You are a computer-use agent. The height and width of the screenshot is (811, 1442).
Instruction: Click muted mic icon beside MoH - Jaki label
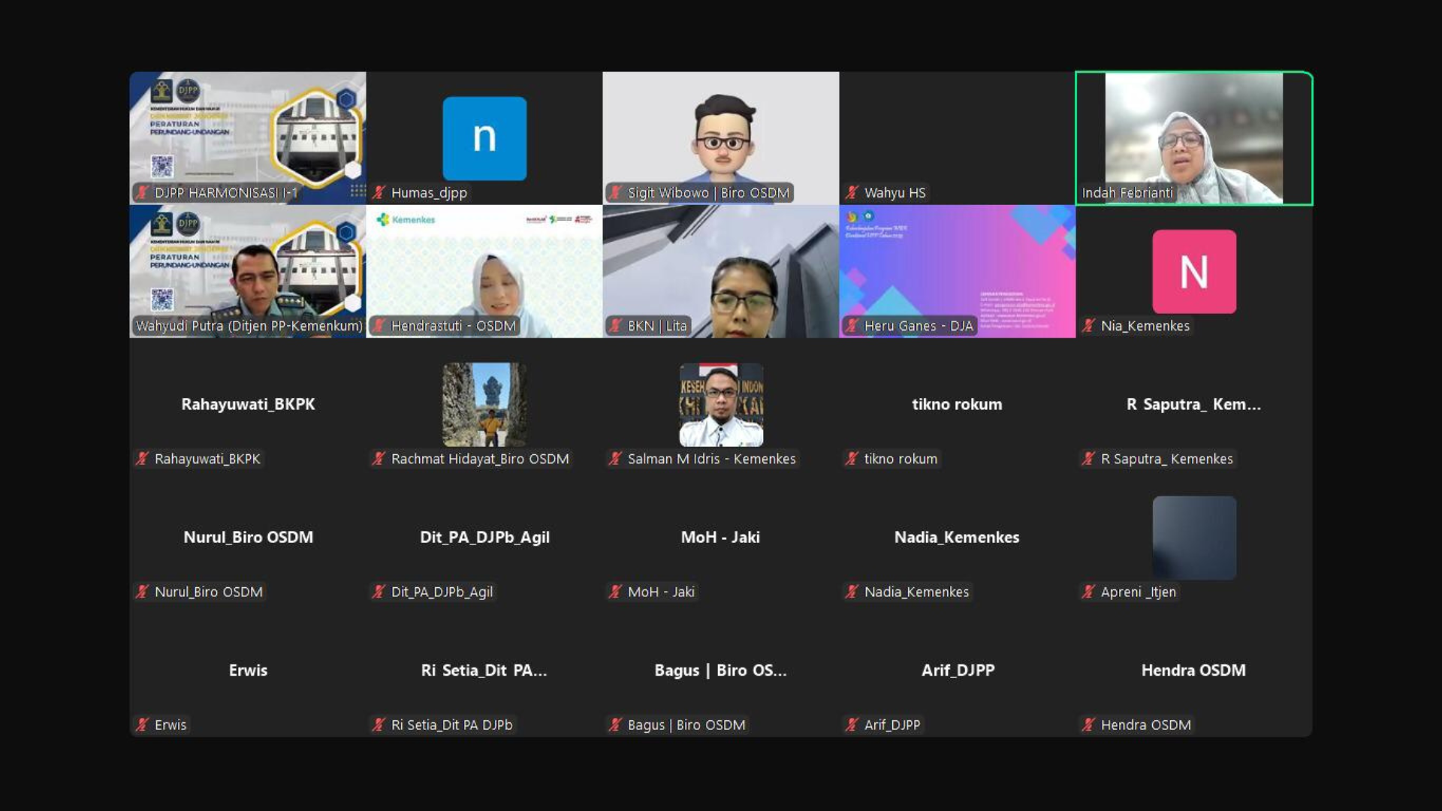click(615, 592)
